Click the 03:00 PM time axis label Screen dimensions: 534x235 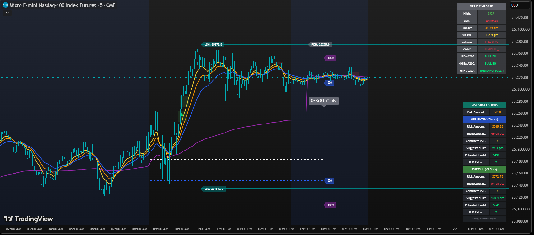click(x=287, y=229)
